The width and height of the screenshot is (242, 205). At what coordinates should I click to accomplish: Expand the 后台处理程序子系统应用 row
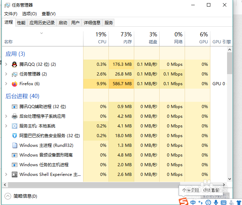tap(6, 116)
